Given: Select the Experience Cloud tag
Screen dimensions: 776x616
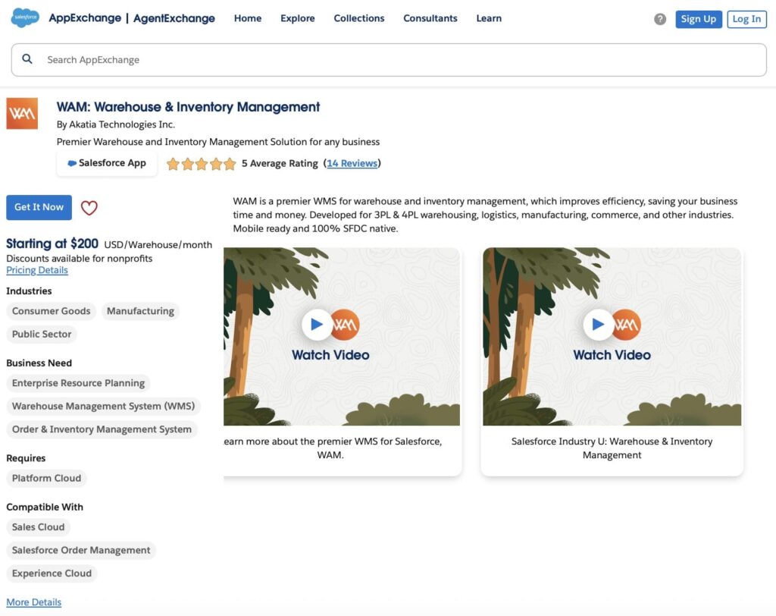Looking at the screenshot, I should coord(52,574).
